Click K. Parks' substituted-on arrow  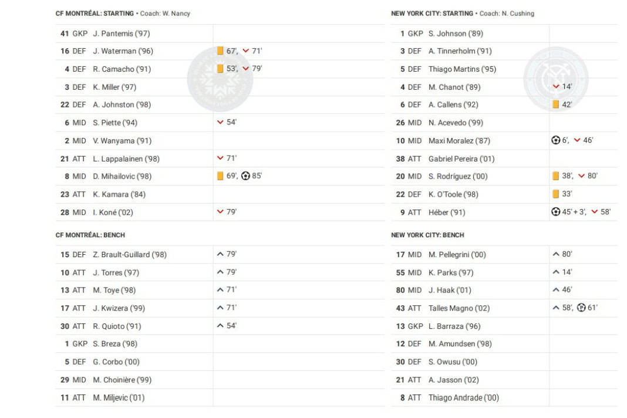pos(556,272)
